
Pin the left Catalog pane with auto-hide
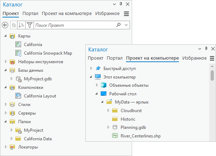[x=121, y=4]
